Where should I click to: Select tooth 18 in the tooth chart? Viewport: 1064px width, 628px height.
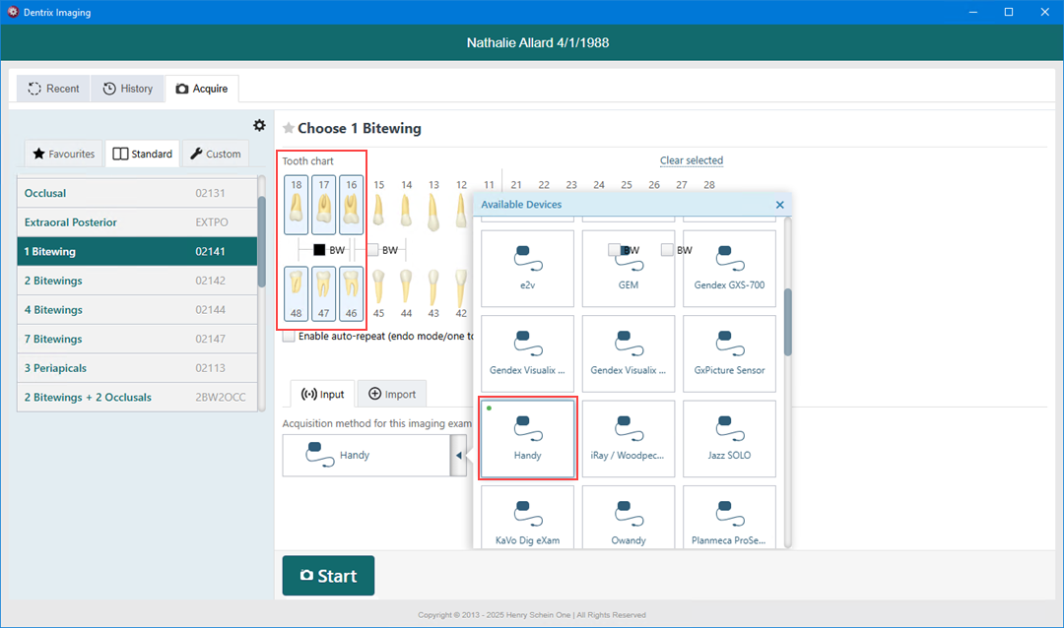coord(297,205)
